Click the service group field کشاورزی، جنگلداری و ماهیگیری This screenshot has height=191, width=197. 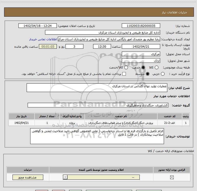(x=98, y=105)
